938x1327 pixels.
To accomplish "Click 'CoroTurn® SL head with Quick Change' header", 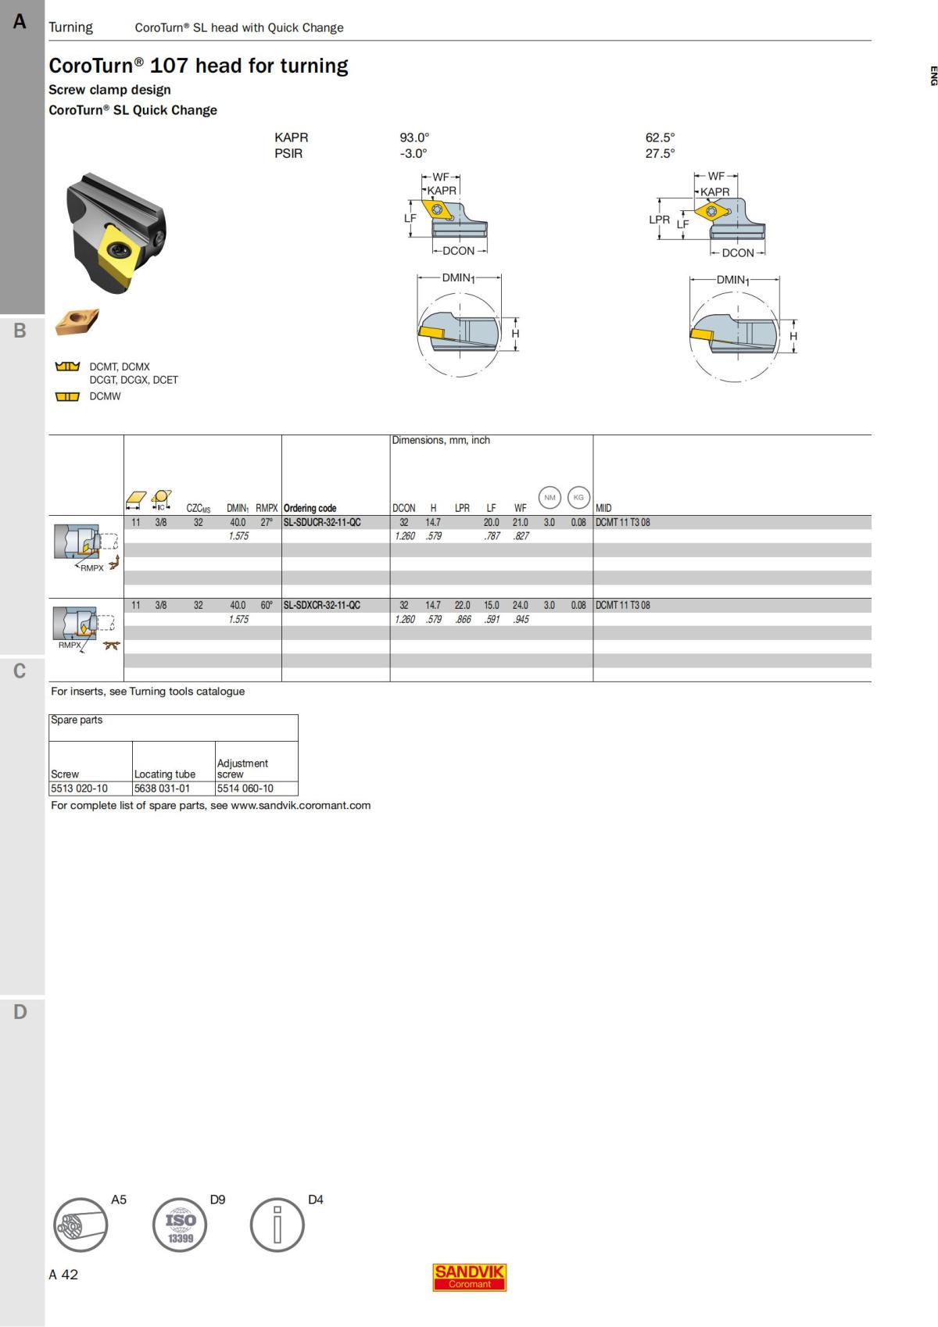I will [x=239, y=27].
